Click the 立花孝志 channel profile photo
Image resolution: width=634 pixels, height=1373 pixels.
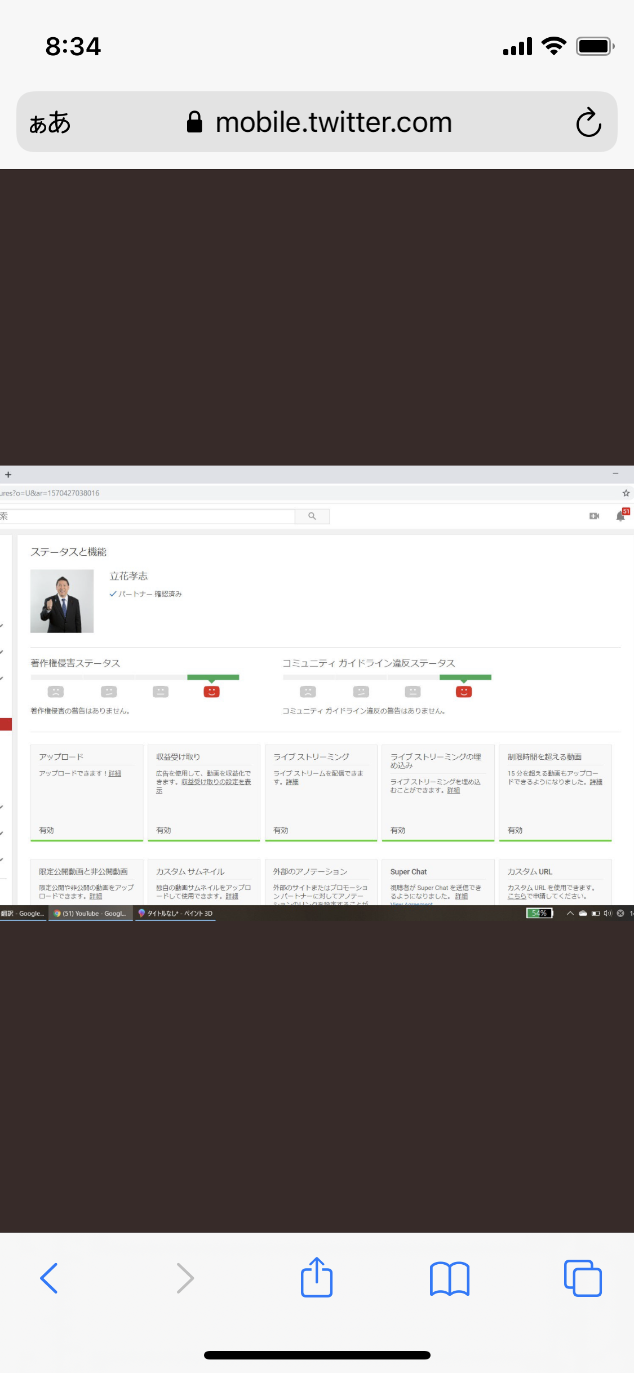[62, 601]
